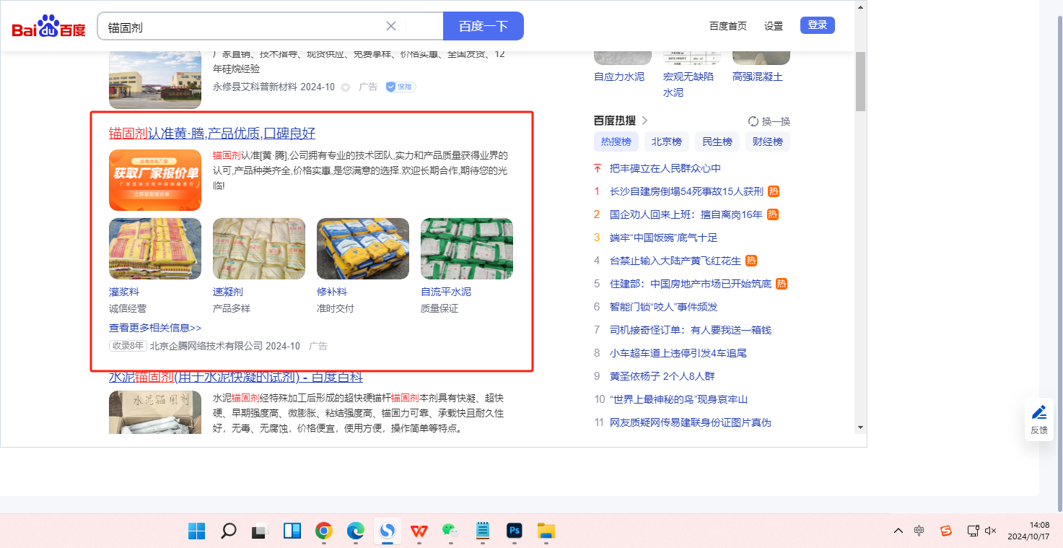Open the 自流平水泥 text link
This screenshot has height=548, width=1063.
[446, 292]
